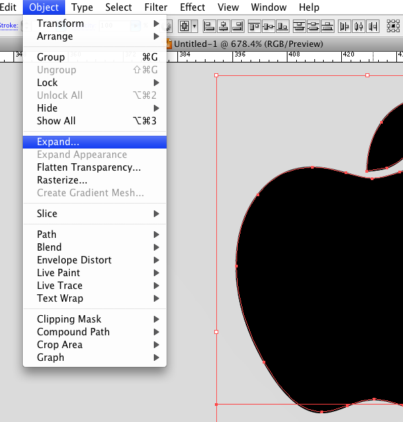Click the Illustrator document icon beside Untitled-1

(169, 44)
